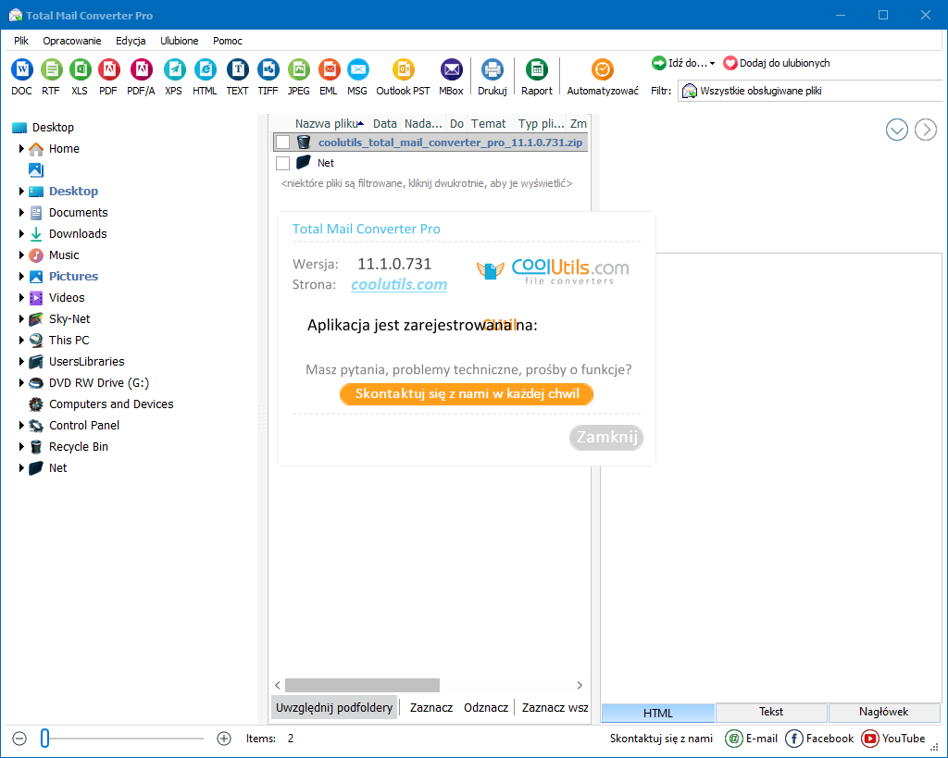The image size is (948, 758).
Task: Expand the Control Panel node
Action: point(21,425)
